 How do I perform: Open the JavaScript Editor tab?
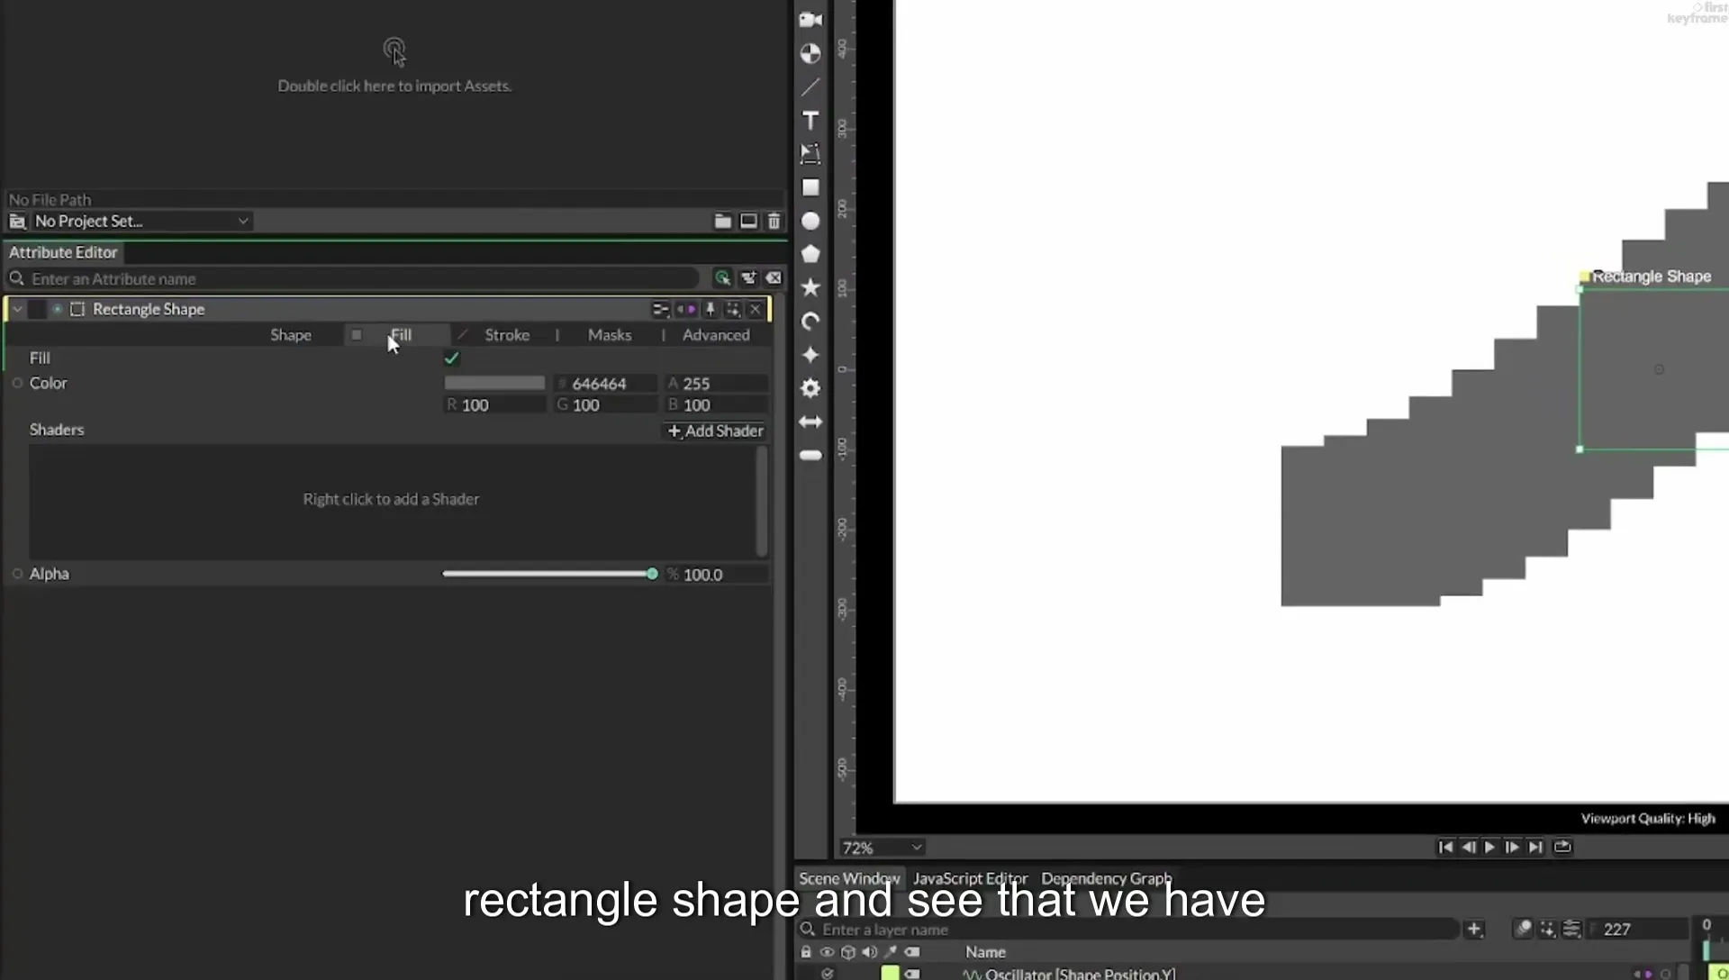coord(970,878)
